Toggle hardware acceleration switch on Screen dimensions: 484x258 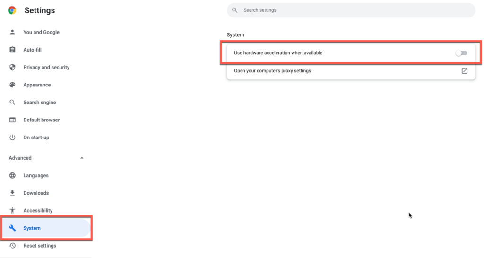point(461,53)
